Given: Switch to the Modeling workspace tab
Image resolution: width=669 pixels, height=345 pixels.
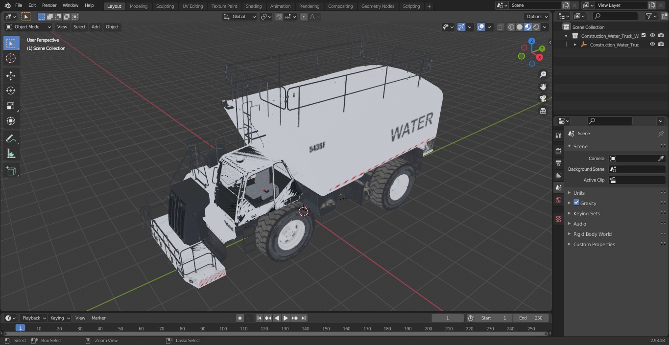Looking at the screenshot, I should [139, 6].
